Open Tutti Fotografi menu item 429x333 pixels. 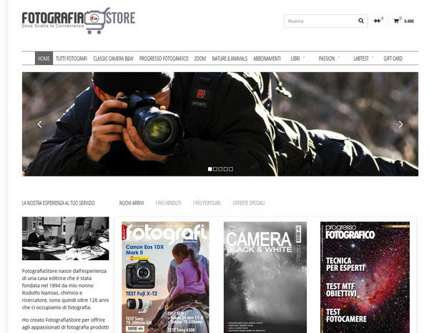click(x=71, y=59)
